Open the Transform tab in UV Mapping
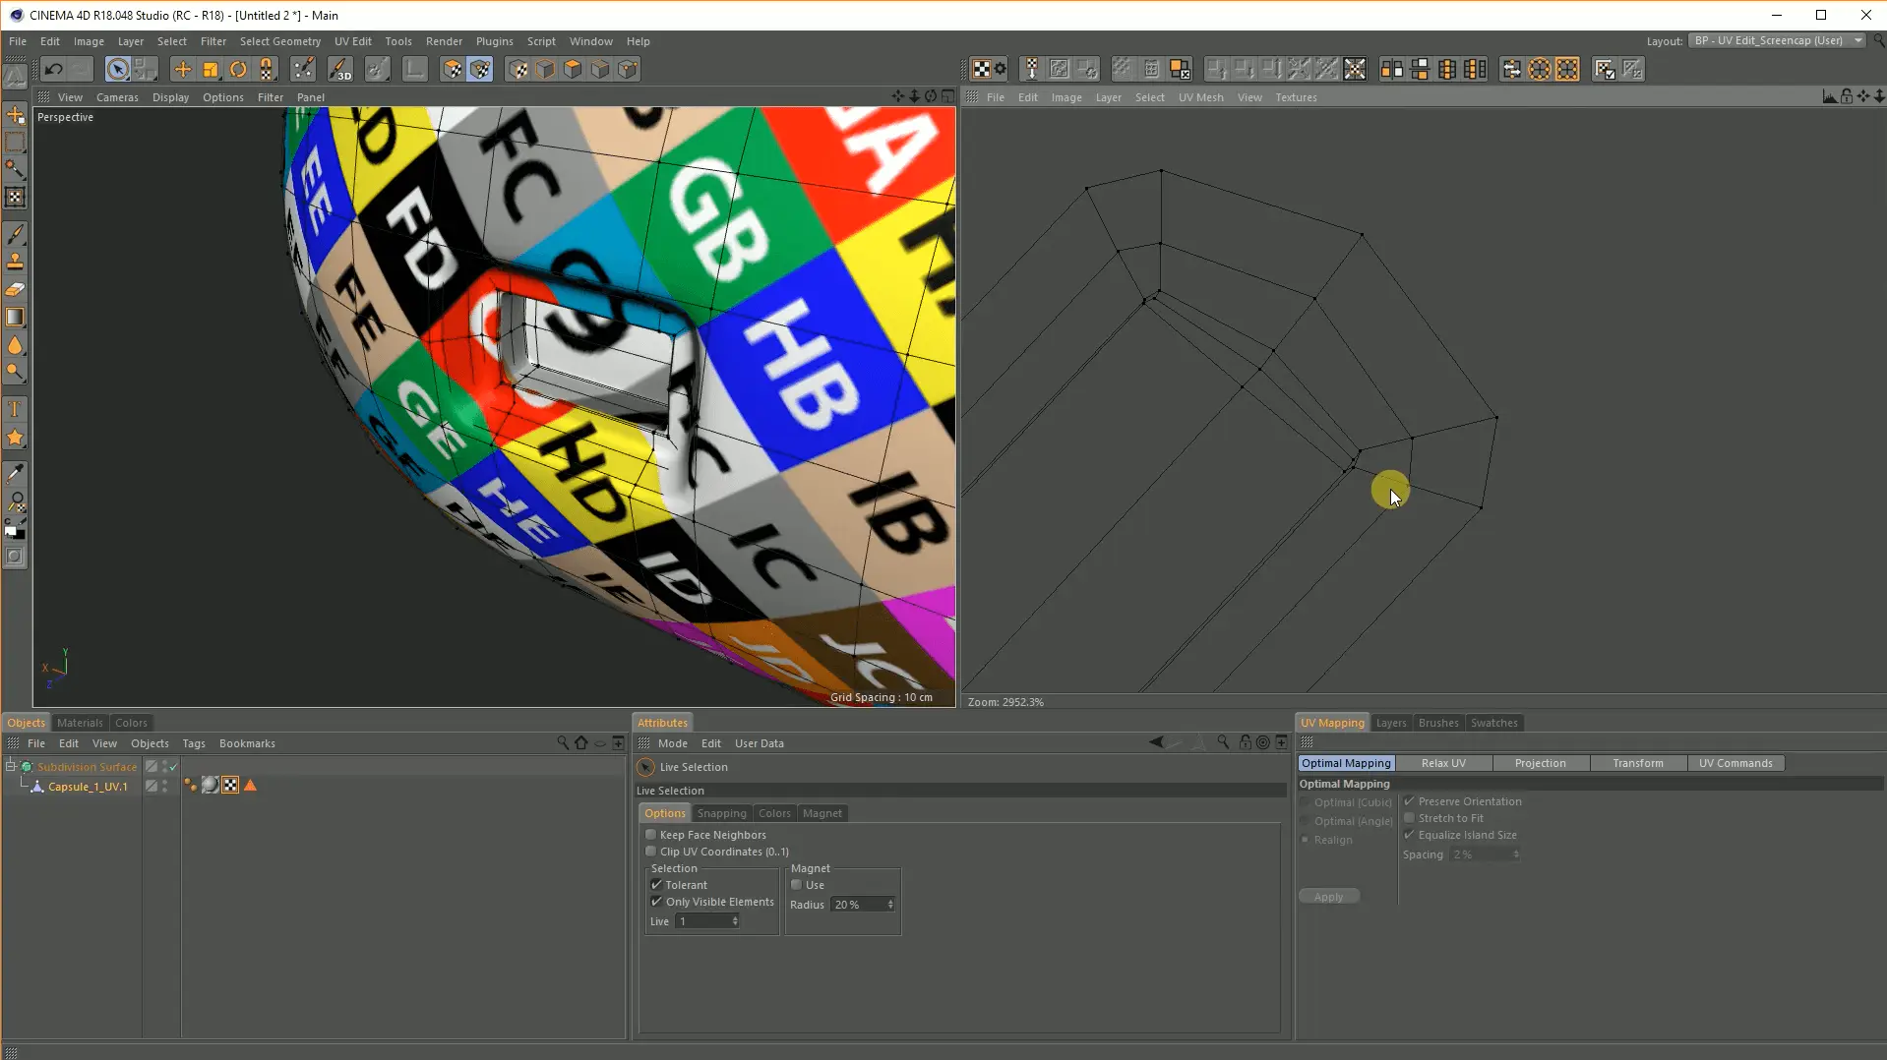Image resolution: width=1887 pixels, height=1060 pixels. pyautogui.click(x=1637, y=763)
